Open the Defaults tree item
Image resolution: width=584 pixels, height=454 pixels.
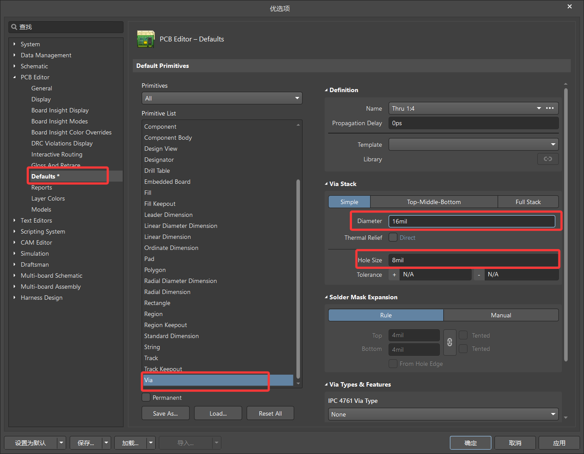(x=45, y=176)
